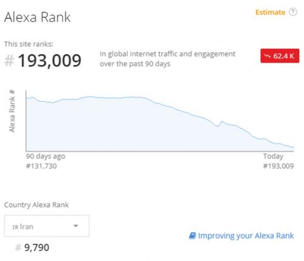The image size is (304, 261).
Task: Click the downward trend icon in red badge
Action: click(x=268, y=56)
